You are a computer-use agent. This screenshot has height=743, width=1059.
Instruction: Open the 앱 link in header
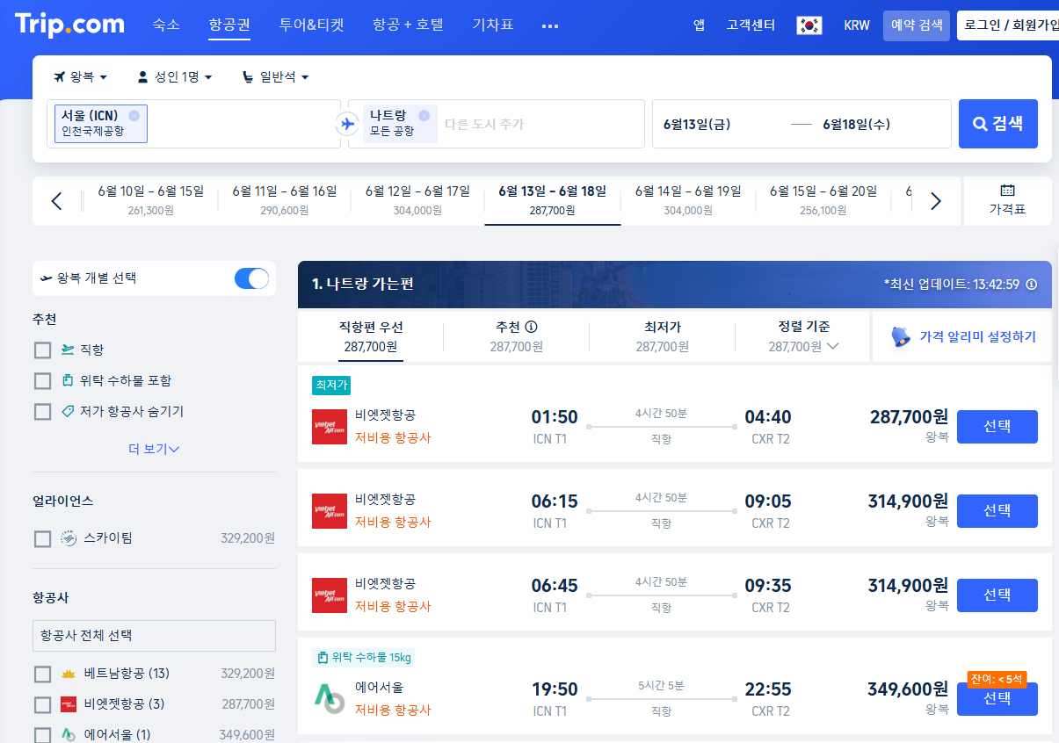click(699, 25)
